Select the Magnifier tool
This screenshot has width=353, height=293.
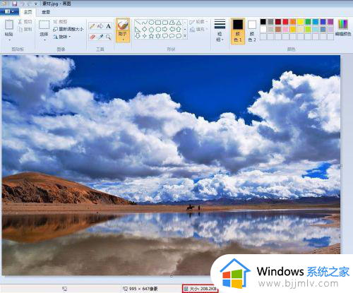[x=108, y=37]
